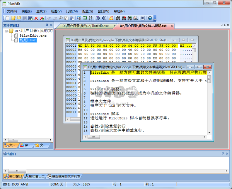The height and width of the screenshot is (189, 232).
Task: Switch to the PilotEdit.exe document tab
Action: [x=85, y=26]
